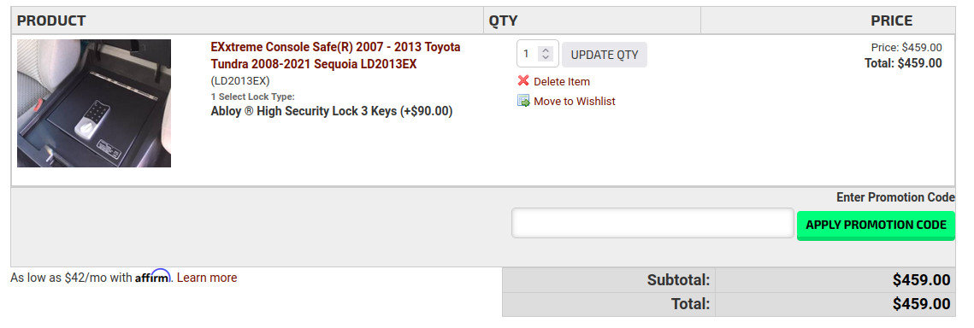Click the console safe product thumbnail
The image size is (974, 328).
[x=94, y=103]
